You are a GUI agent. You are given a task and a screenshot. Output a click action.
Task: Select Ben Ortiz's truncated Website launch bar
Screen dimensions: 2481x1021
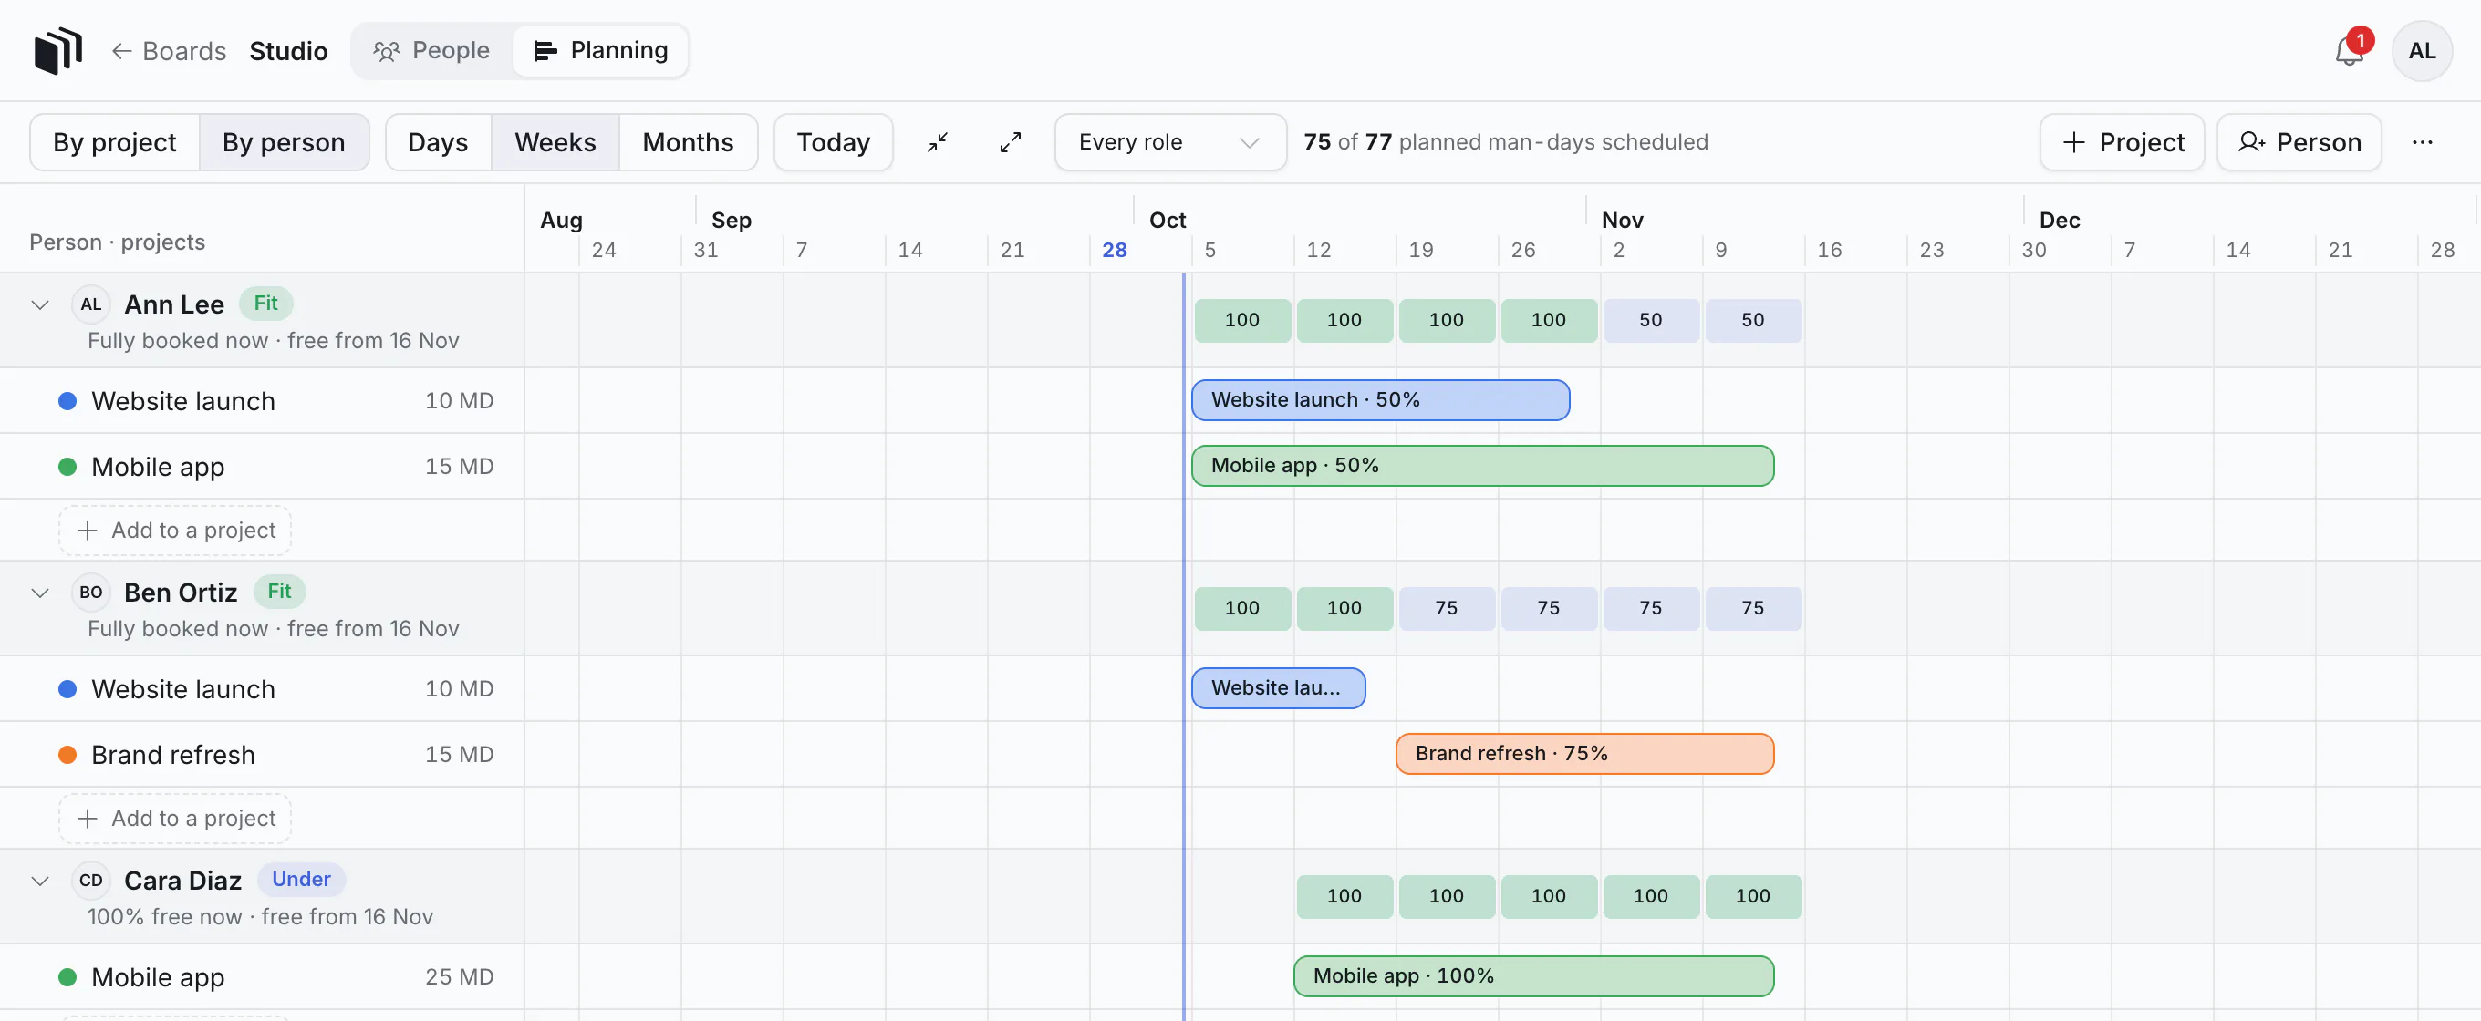[1278, 688]
